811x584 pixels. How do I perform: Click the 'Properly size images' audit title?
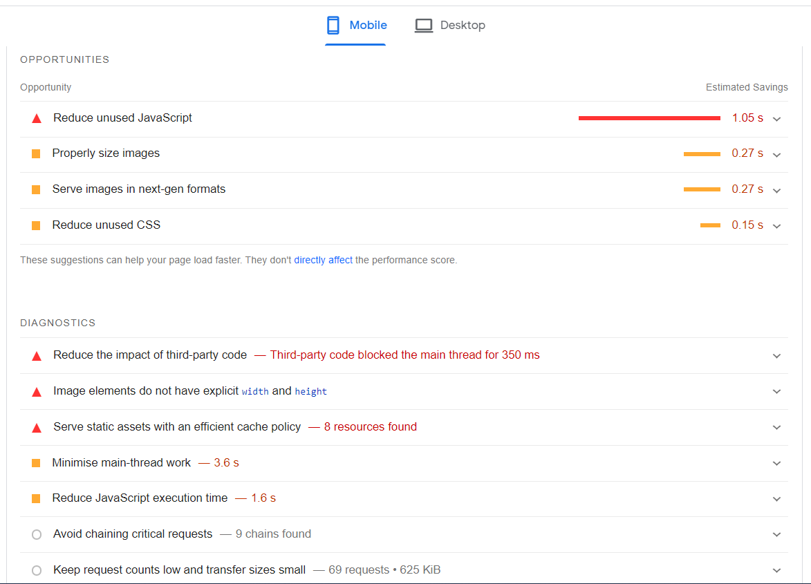tap(106, 153)
